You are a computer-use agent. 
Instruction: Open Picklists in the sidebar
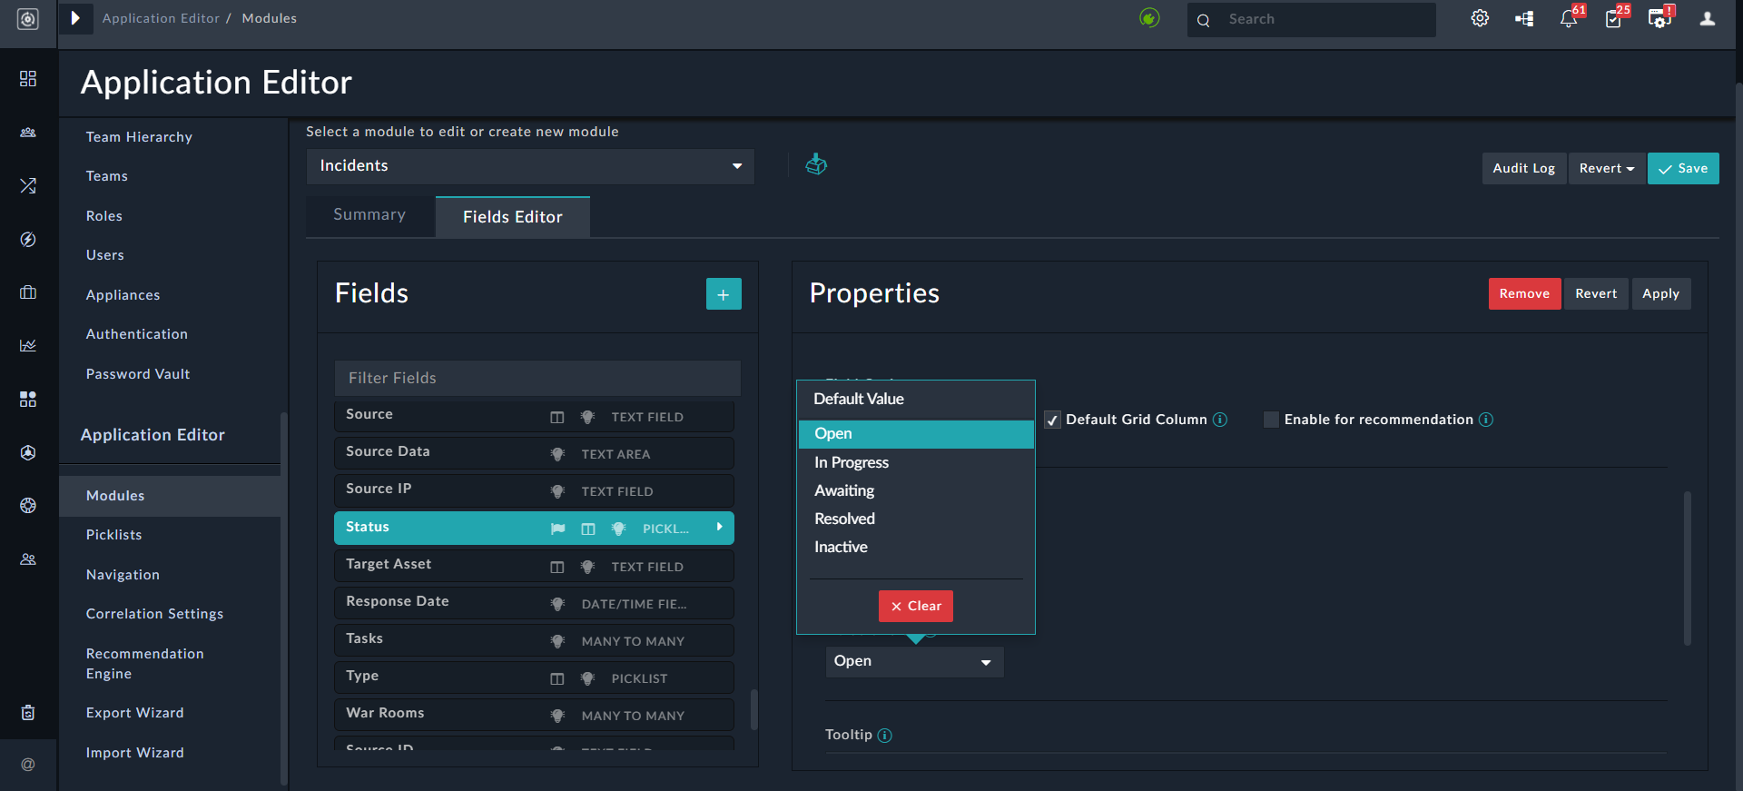pos(113,535)
